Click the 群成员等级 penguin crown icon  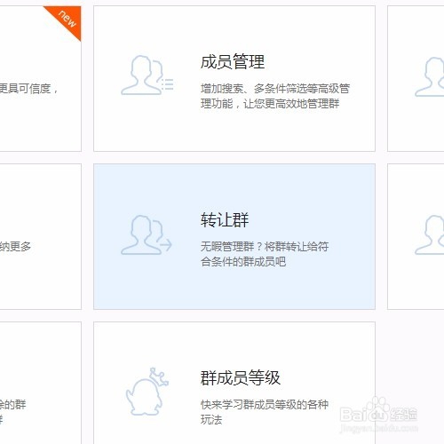[147, 392]
